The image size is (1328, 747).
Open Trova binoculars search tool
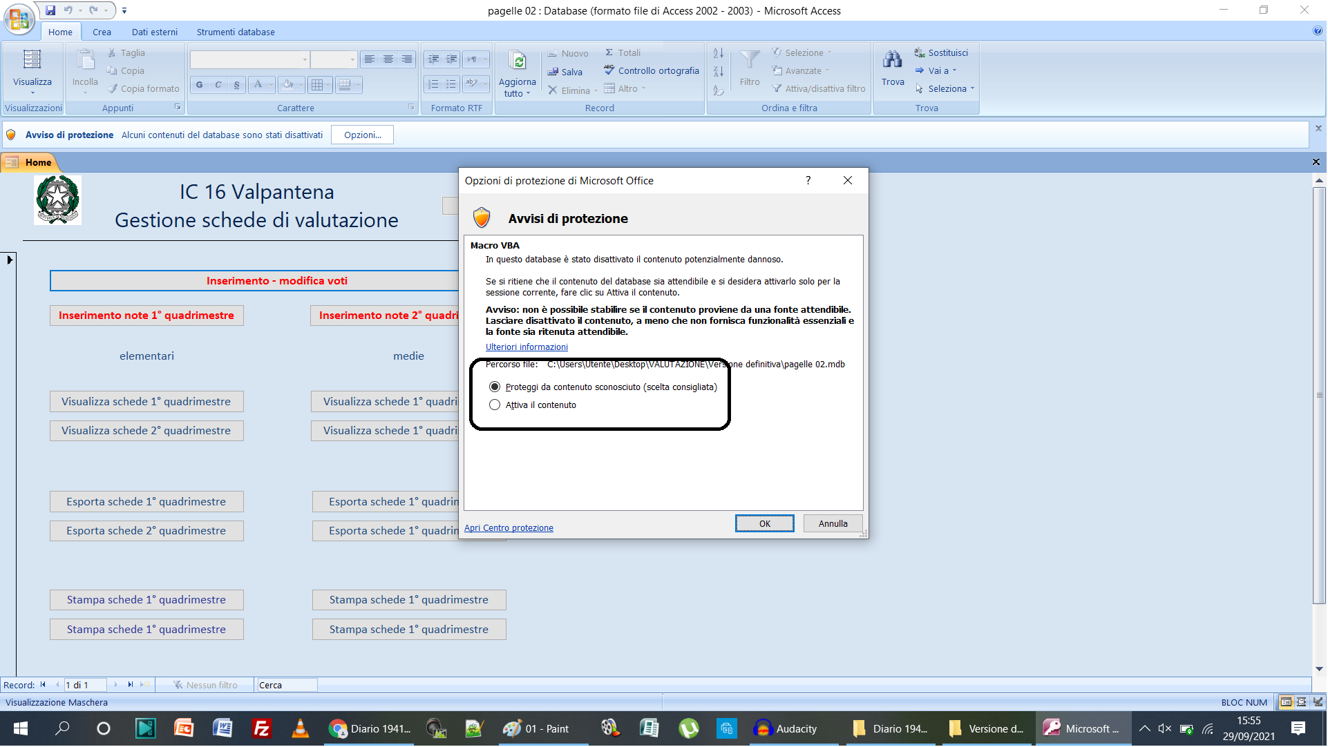click(x=893, y=68)
